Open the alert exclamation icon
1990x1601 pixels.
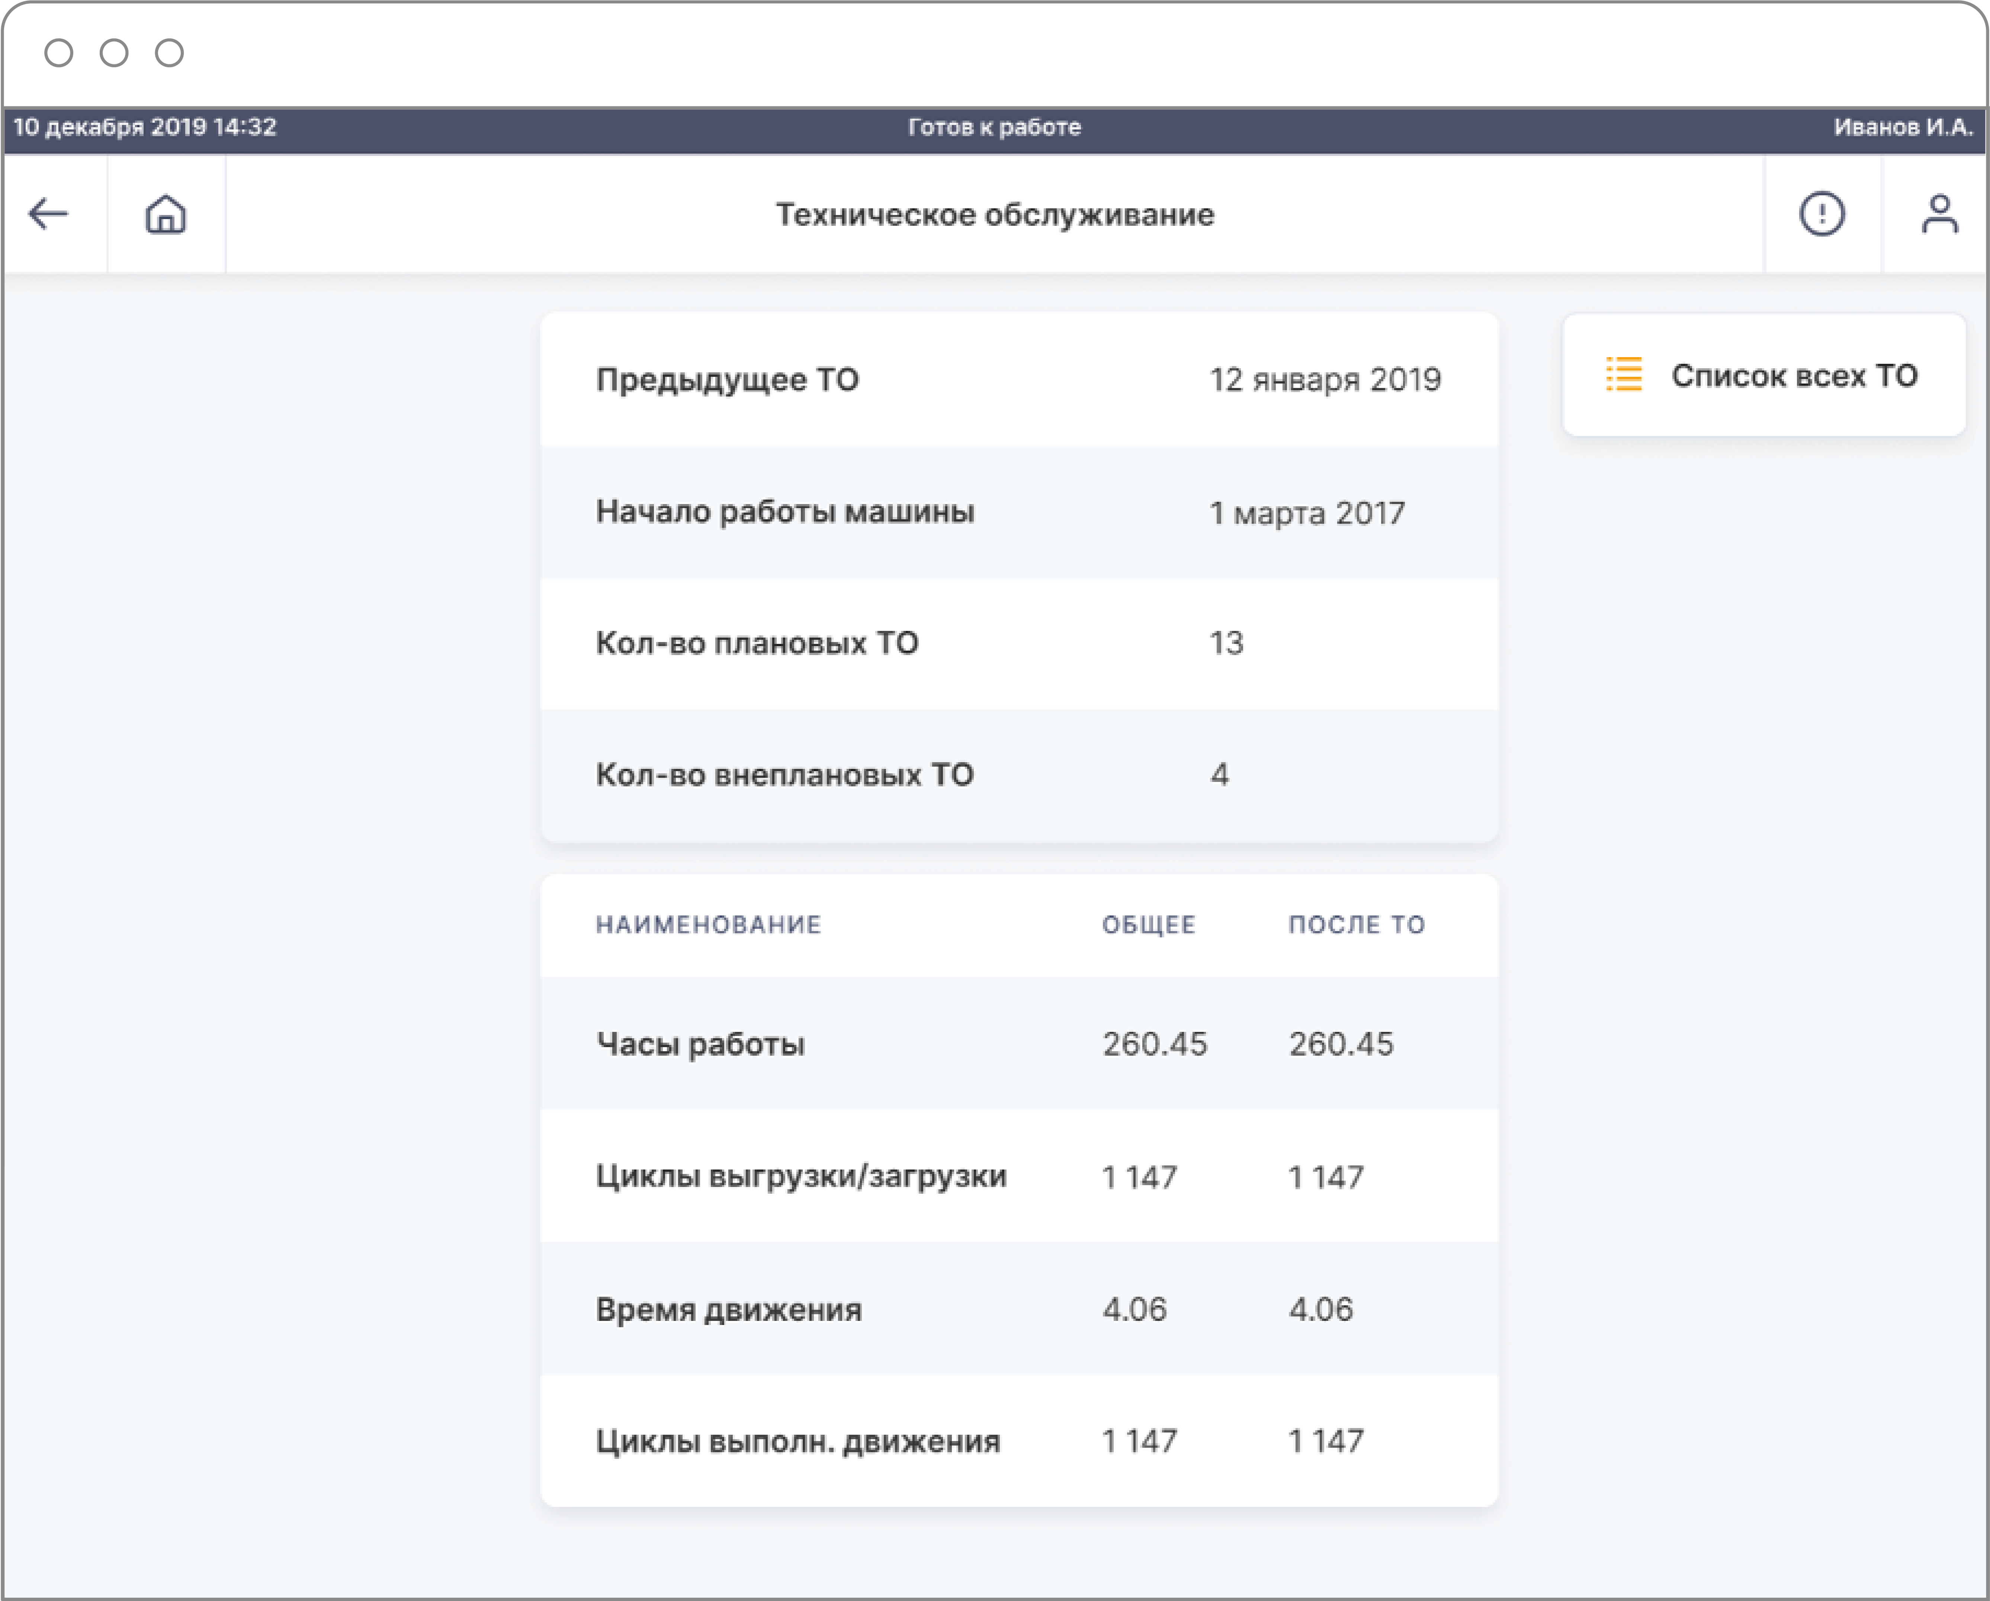click(x=1821, y=214)
